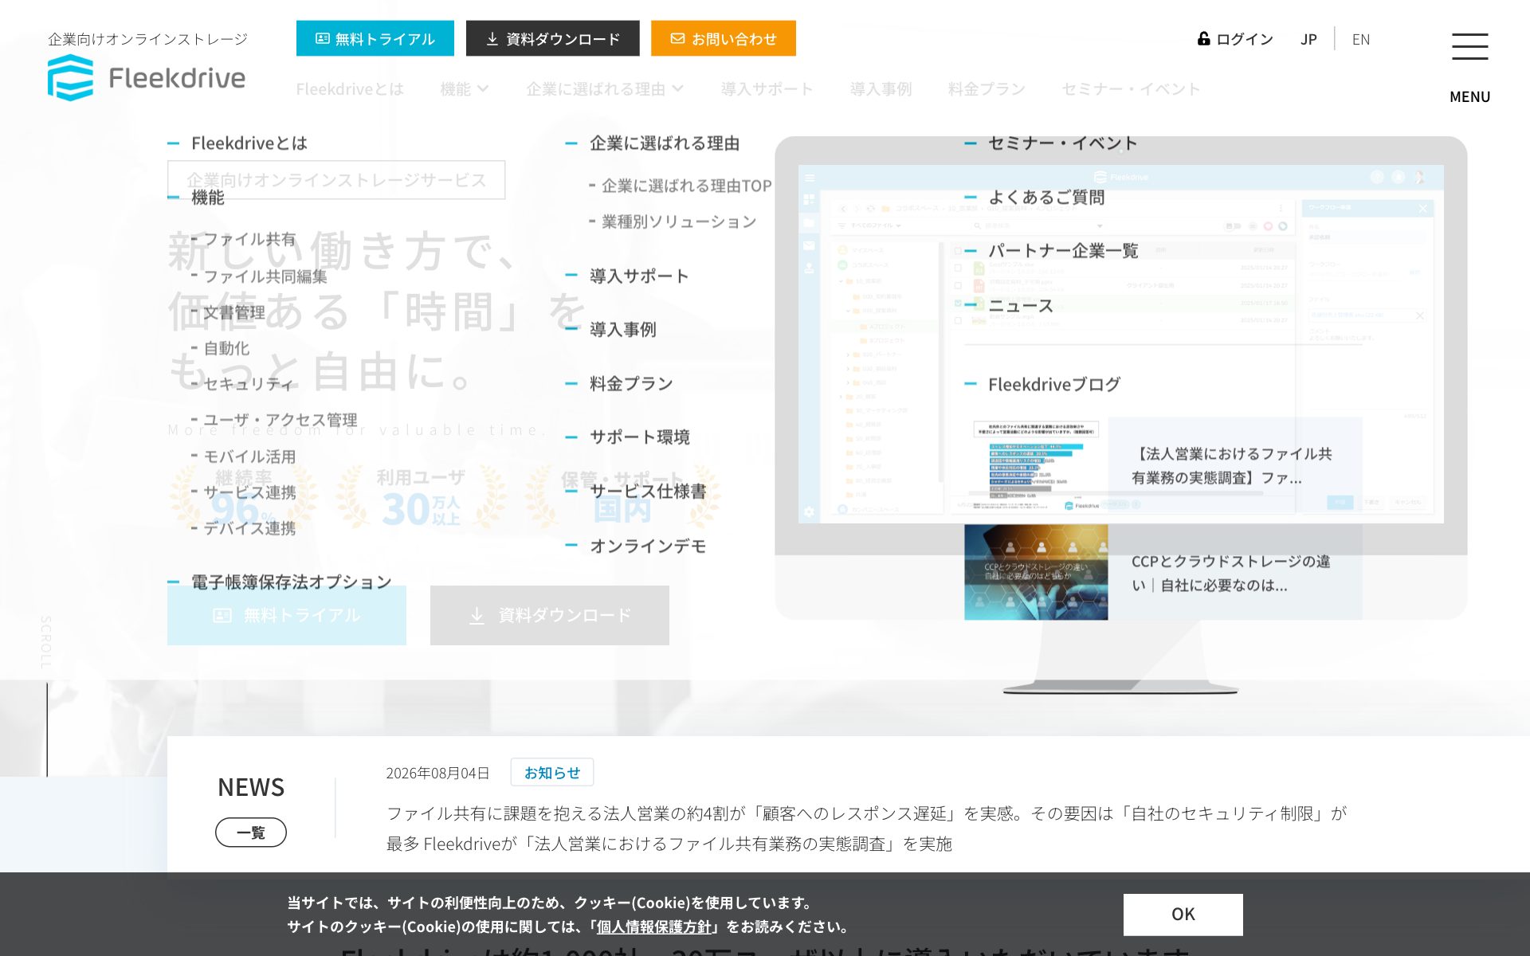
Task: Click the NEWS 一覧 button
Action: pyautogui.click(x=251, y=833)
